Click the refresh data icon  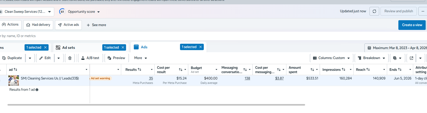[374, 11]
